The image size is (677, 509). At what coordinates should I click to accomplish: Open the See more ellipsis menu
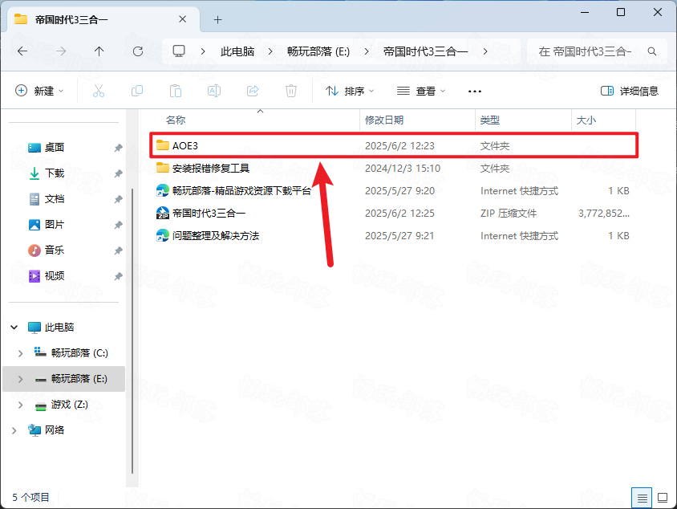click(475, 92)
